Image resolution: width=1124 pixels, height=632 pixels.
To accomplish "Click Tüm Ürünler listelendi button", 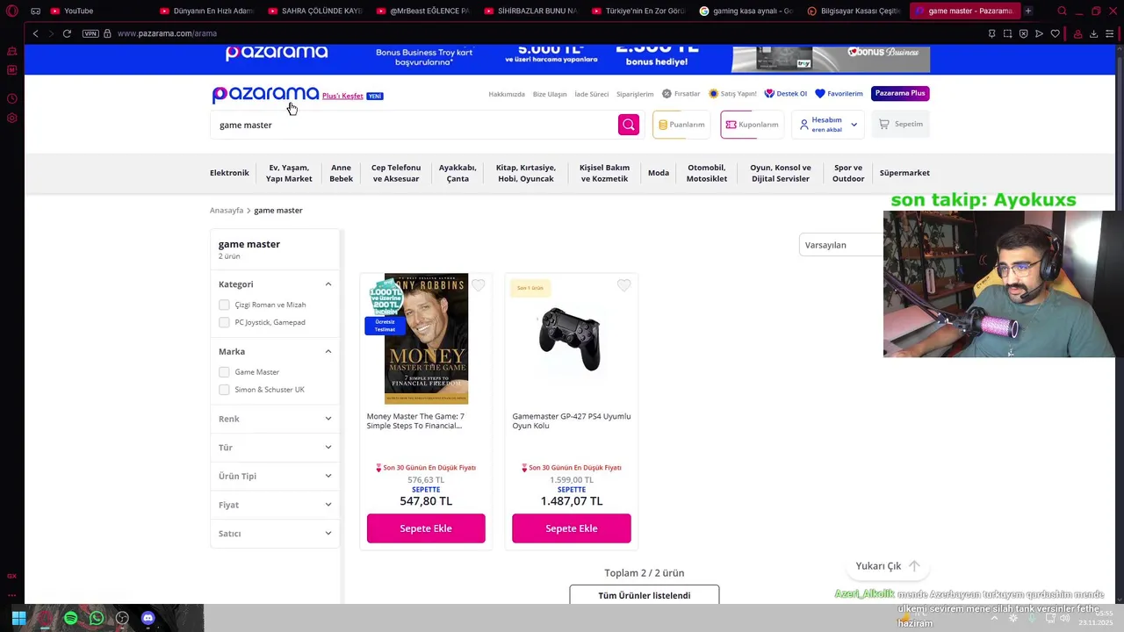I will pyautogui.click(x=645, y=594).
